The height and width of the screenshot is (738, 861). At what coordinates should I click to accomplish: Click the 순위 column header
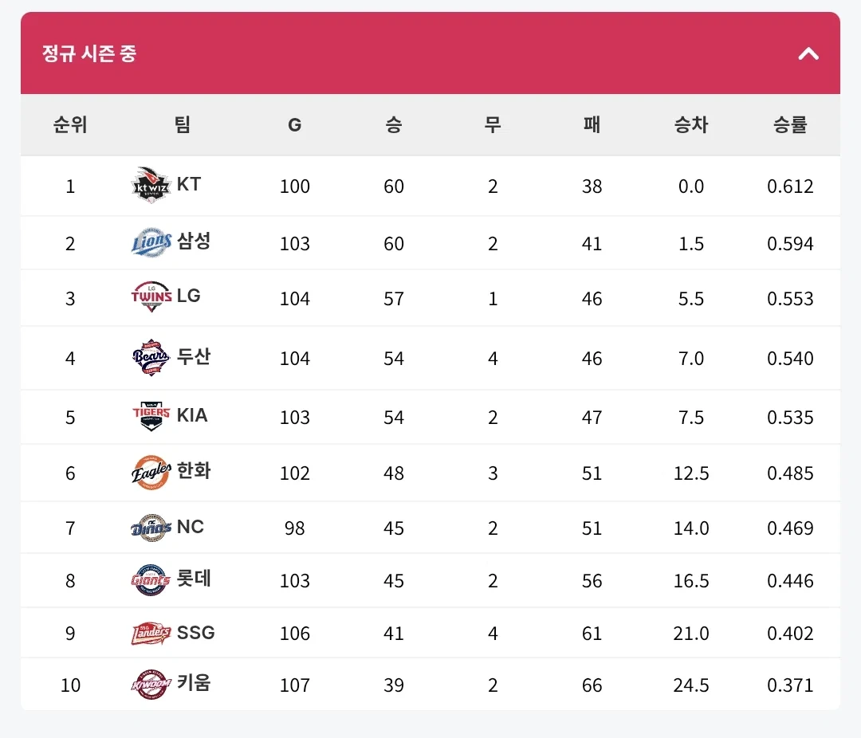pyautogui.click(x=69, y=124)
